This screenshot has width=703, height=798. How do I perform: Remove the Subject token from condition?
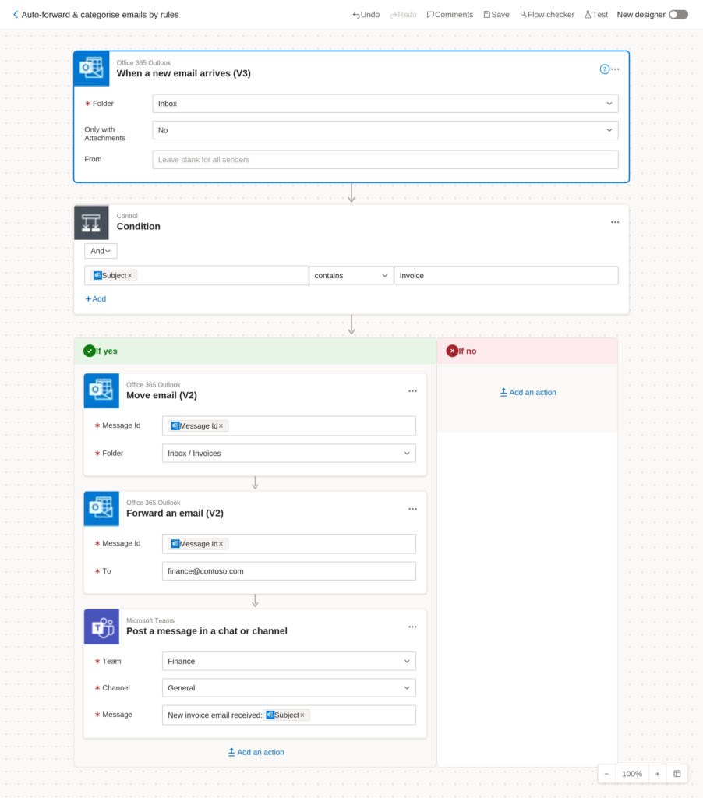[x=130, y=276]
